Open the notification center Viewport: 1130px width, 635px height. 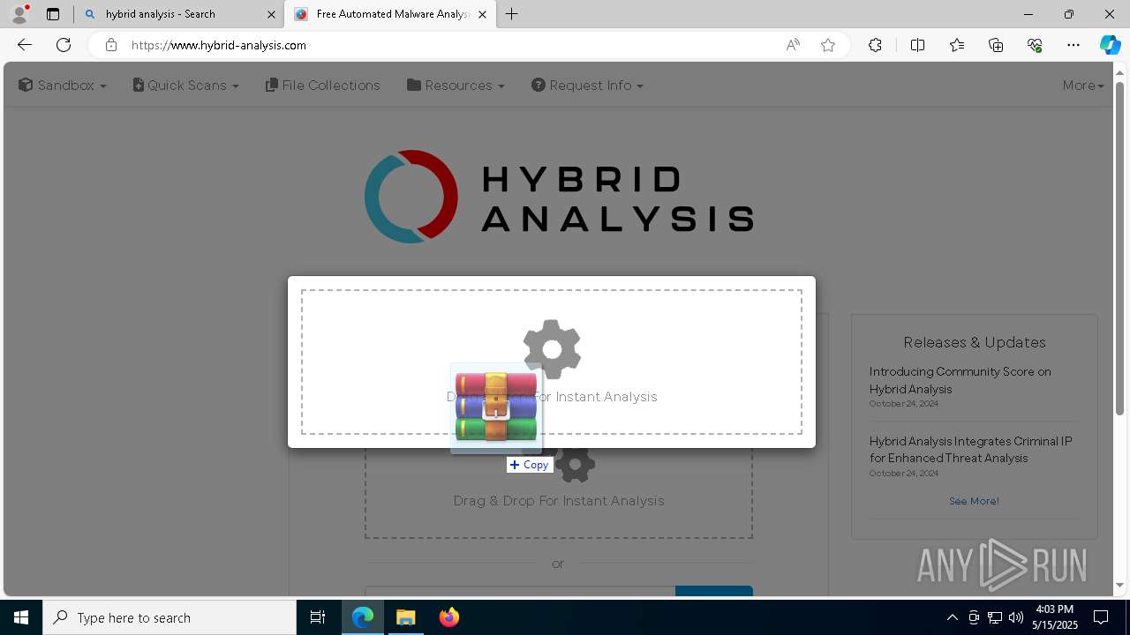click(1101, 617)
